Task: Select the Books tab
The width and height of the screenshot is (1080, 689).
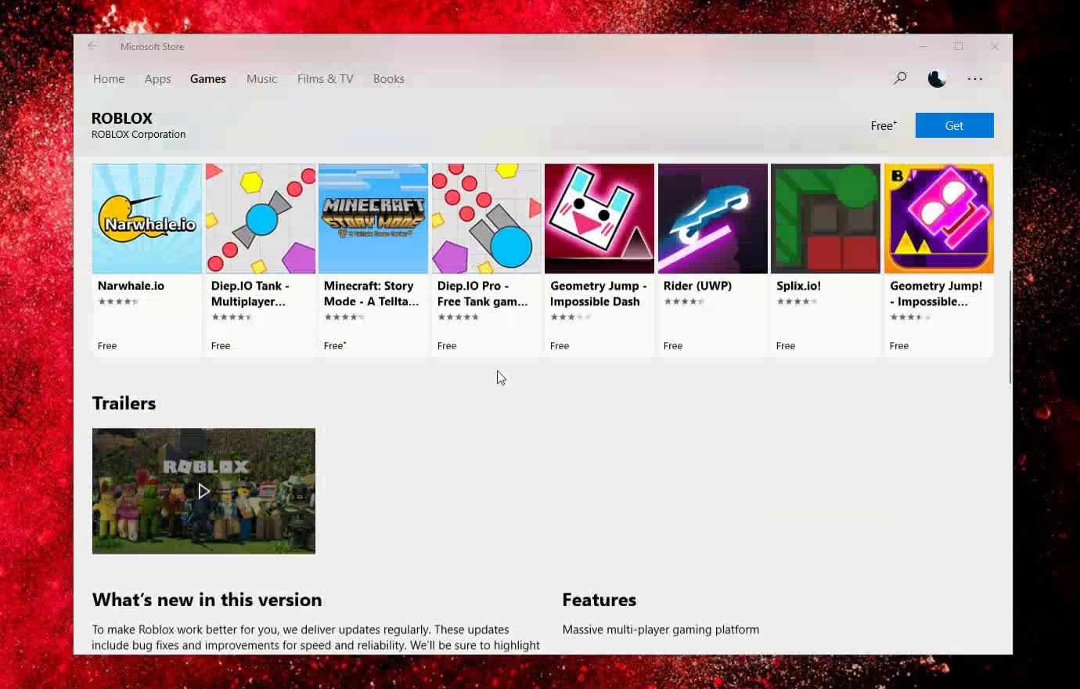Action: click(x=388, y=79)
